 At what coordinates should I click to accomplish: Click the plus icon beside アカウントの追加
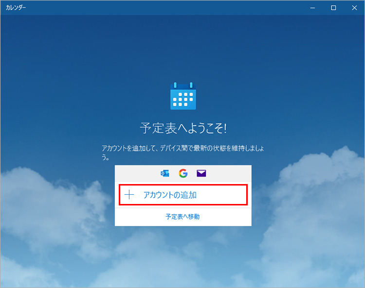[x=129, y=195]
